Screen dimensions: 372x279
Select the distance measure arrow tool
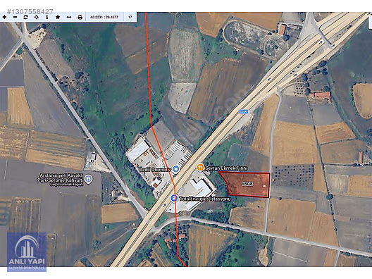click(69, 17)
